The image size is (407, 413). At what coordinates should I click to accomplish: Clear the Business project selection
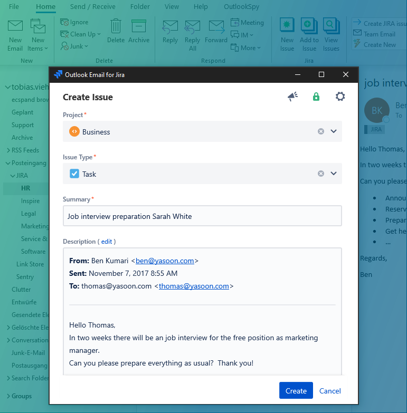pos(320,131)
